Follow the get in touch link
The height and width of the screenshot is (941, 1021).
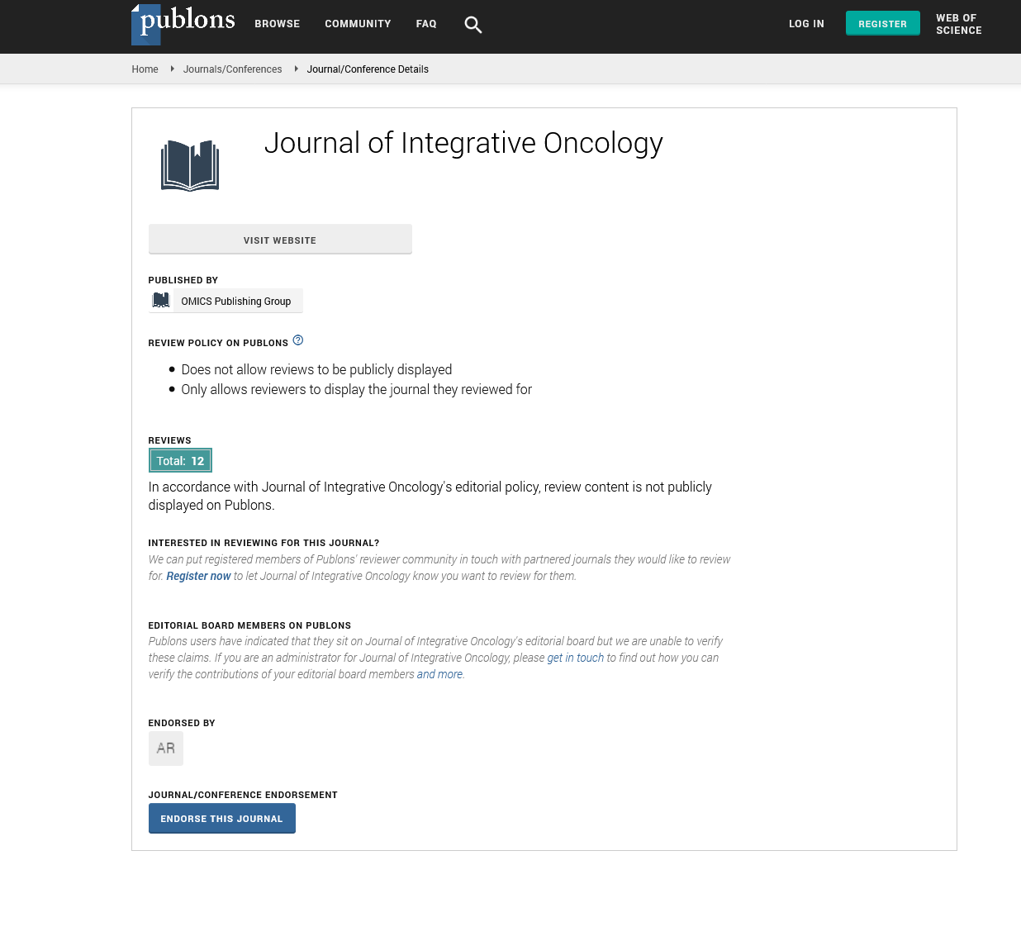point(575,658)
